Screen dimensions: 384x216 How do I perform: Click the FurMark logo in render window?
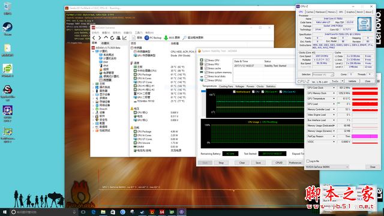pos(80,194)
